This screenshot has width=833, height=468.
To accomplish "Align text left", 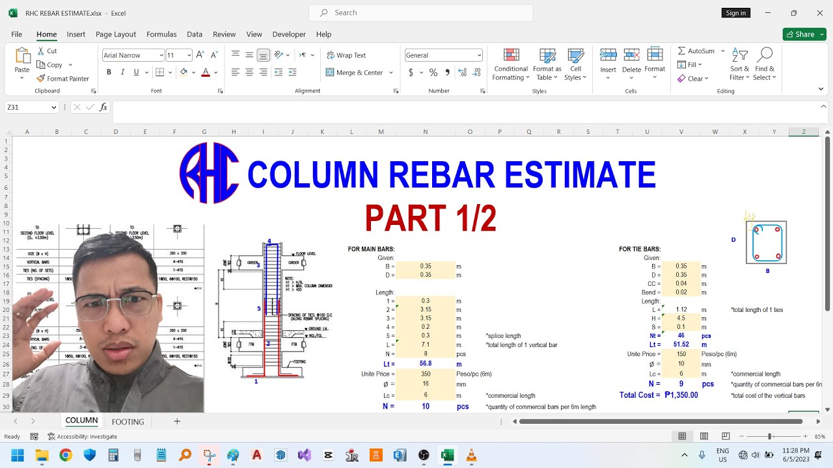I will pyautogui.click(x=236, y=72).
